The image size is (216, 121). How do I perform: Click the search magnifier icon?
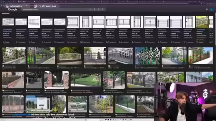pyautogui.click(x=103, y=9)
